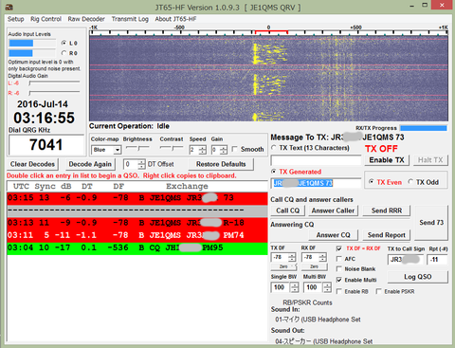Open the Color-map dropdown set to Blue

(106, 150)
